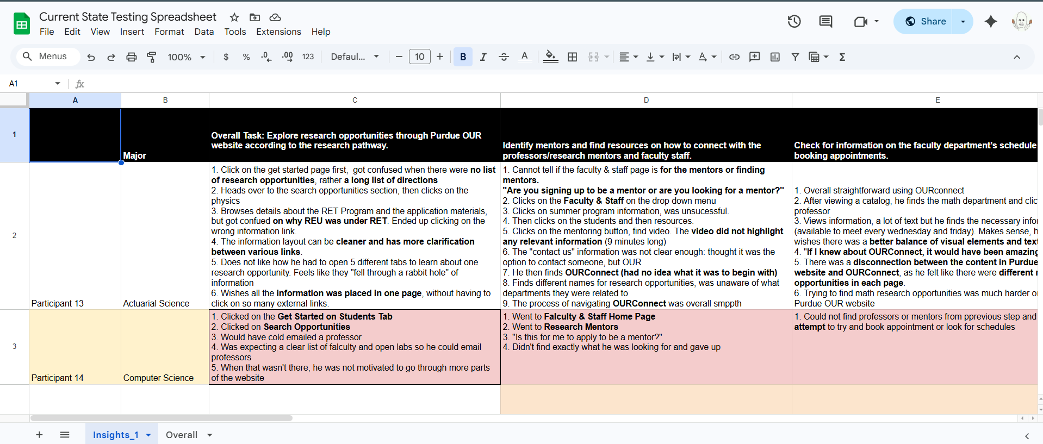The image size is (1043, 444).
Task: Toggle bold formatting
Action: (x=463, y=57)
